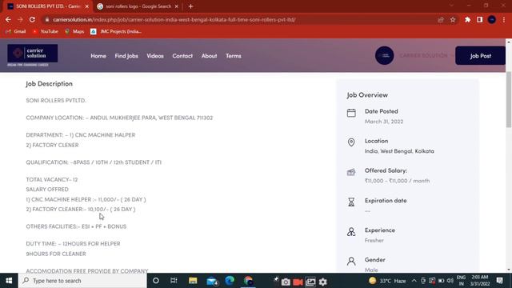Click the '9HOURS FOR CLEANER' line
512x288 pixels.
click(56, 254)
